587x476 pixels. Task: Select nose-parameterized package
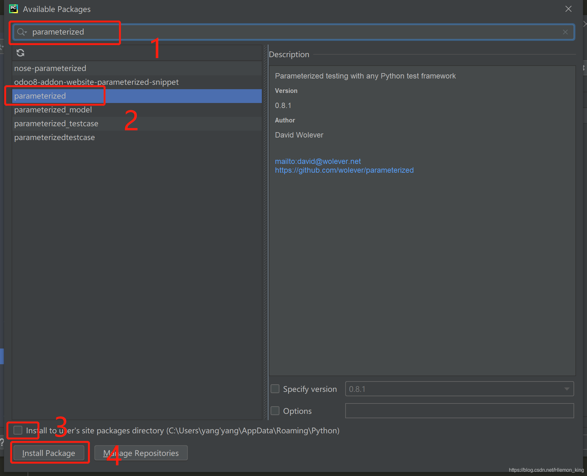pyautogui.click(x=137, y=68)
